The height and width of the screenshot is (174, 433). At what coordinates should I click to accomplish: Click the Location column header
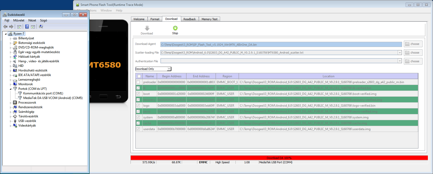[328, 76]
